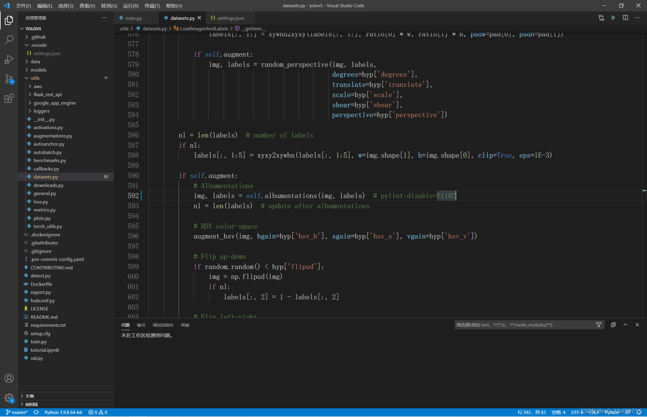This screenshot has width=647, height=417.
Task: Open the Manage settings gear
Action: pyautogui.click(x=9, y=398)
